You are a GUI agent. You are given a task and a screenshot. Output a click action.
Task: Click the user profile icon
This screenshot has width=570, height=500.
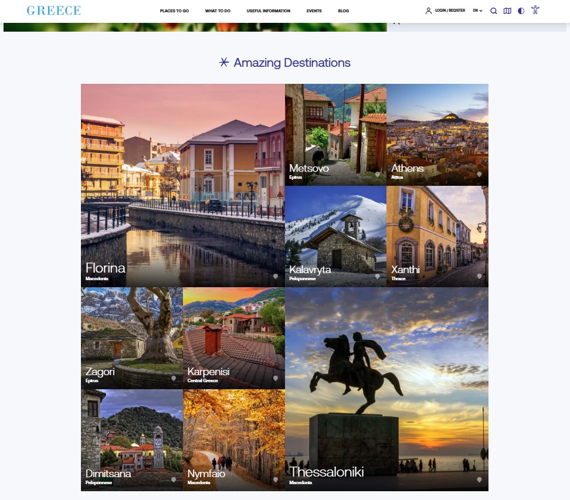(429, 11)
